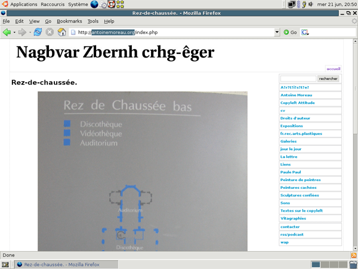Image resolution: width=358 pixels, height=269 pixels.
Task: Click the Show Desktop icon in bottom panel
Action: click(x=5, y=264)
